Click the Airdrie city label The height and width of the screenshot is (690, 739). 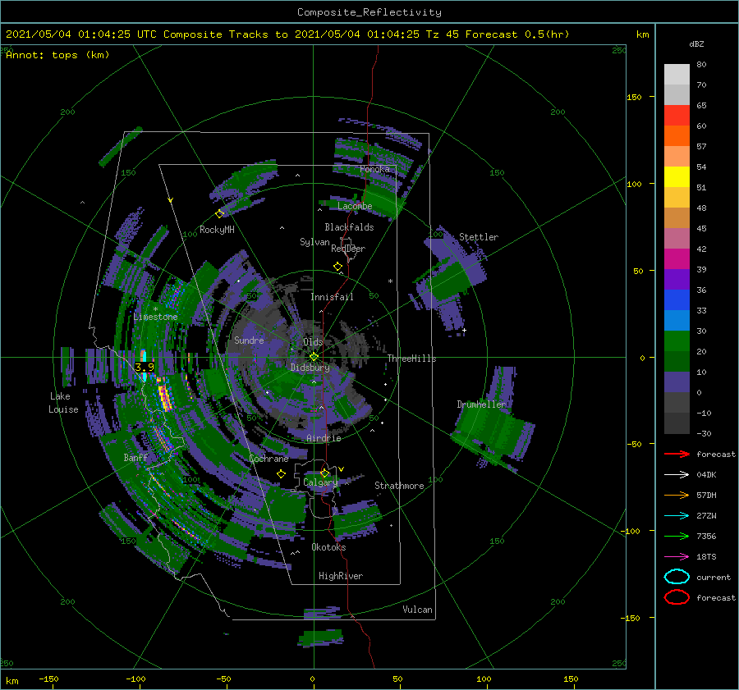pyautogui.click(x=324, y=438)
